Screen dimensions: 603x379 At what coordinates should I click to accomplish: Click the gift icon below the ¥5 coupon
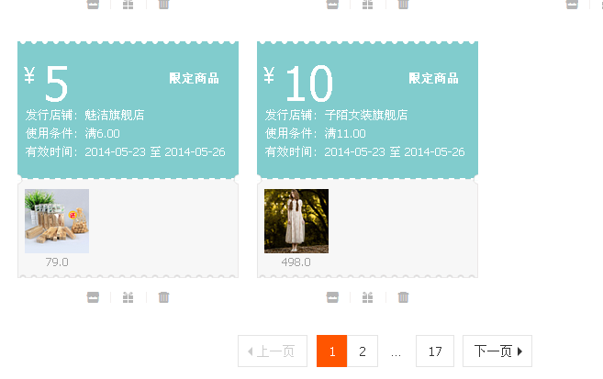click(128, 297)
